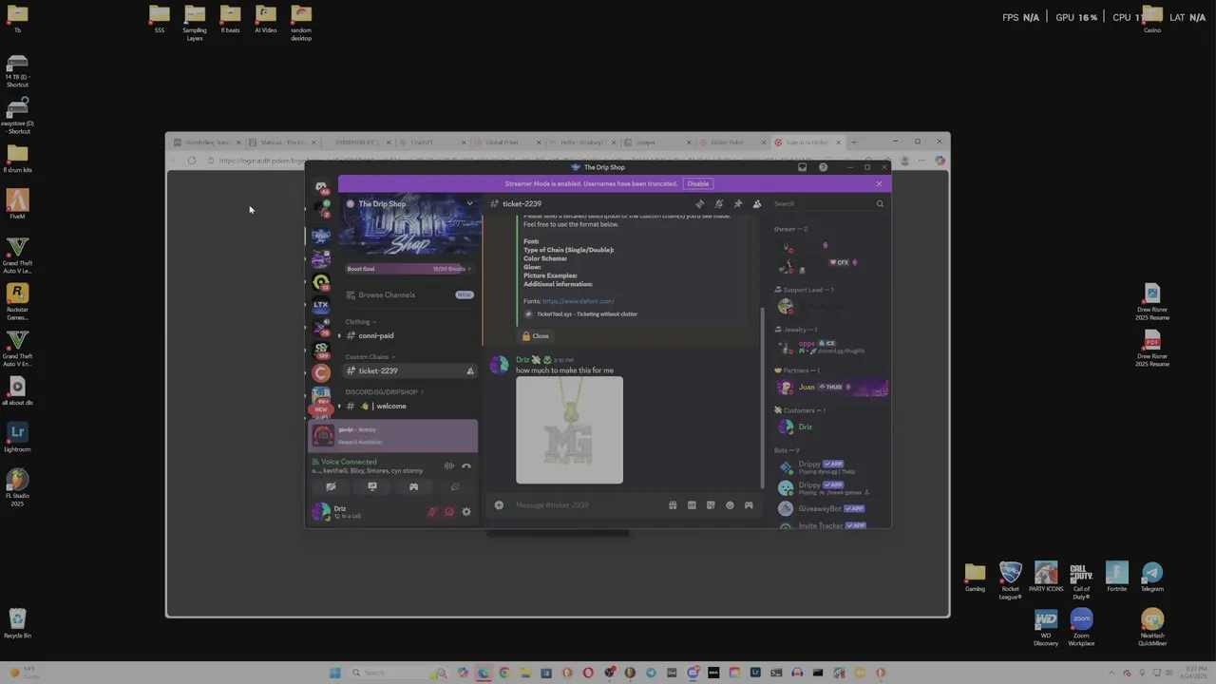Screen dimensions: 1216x684
Task: Open the conni-paid channel
Action: [x=376, y=335]
